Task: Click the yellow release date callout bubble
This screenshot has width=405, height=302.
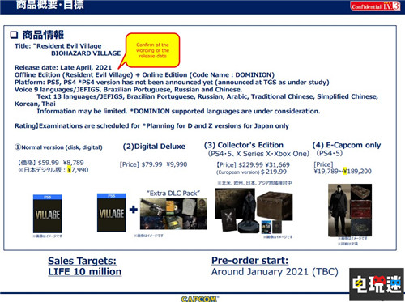Action: coord(152,50)
